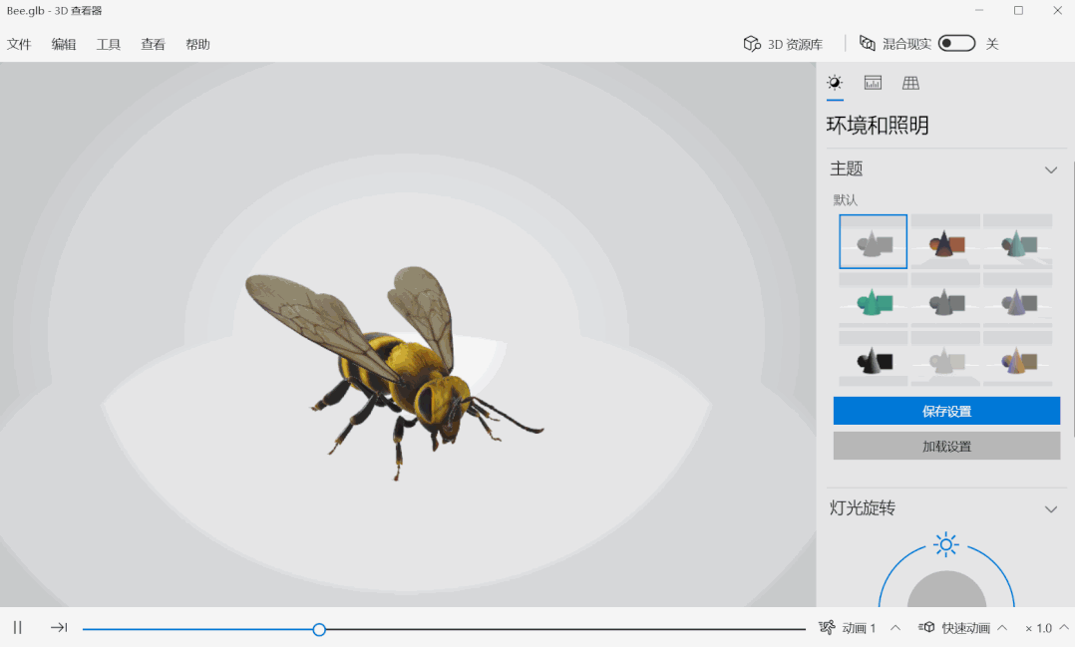Select the tan and purple theme thumbnail
The width and height of the screenshot is (1075, 647).
tap(1017, 359)
